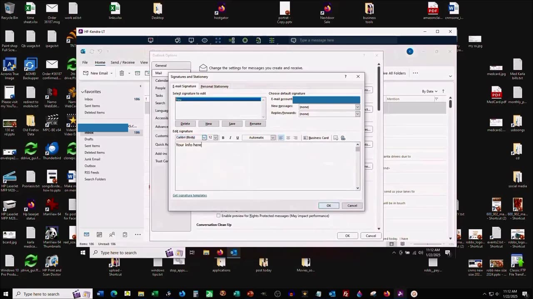The width and height of the screenshot is (533, 299).
Task: Open the Send / Receive ribbon tab
Action: pyautogui.click(x=122, y=62)
